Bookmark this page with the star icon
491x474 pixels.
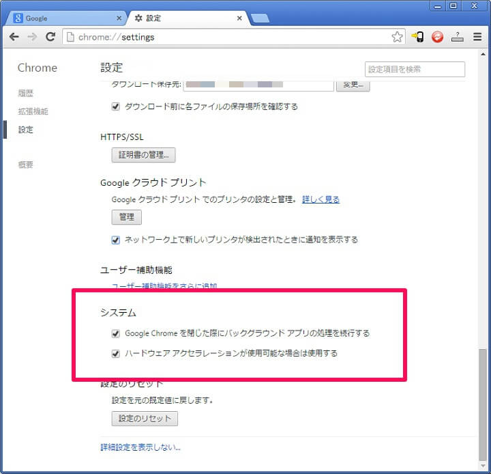coord(397,37)
